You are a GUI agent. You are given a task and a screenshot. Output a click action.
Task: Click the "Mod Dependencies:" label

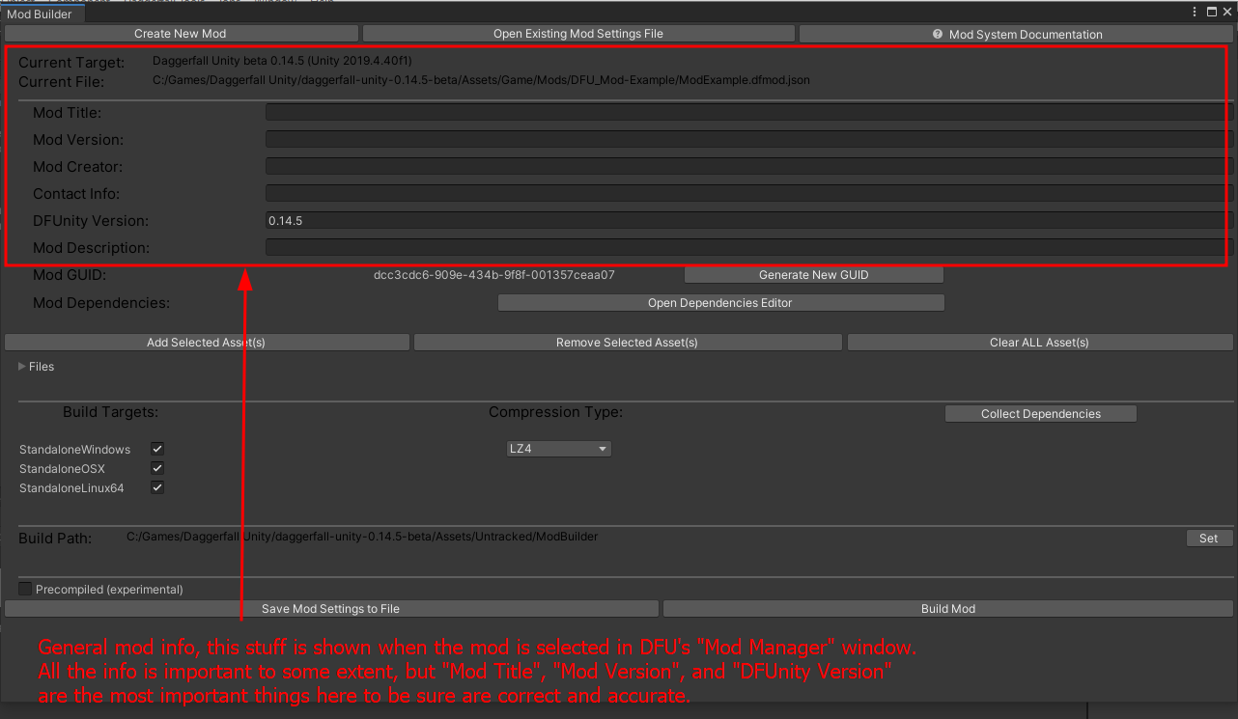[x=101, y=303]
